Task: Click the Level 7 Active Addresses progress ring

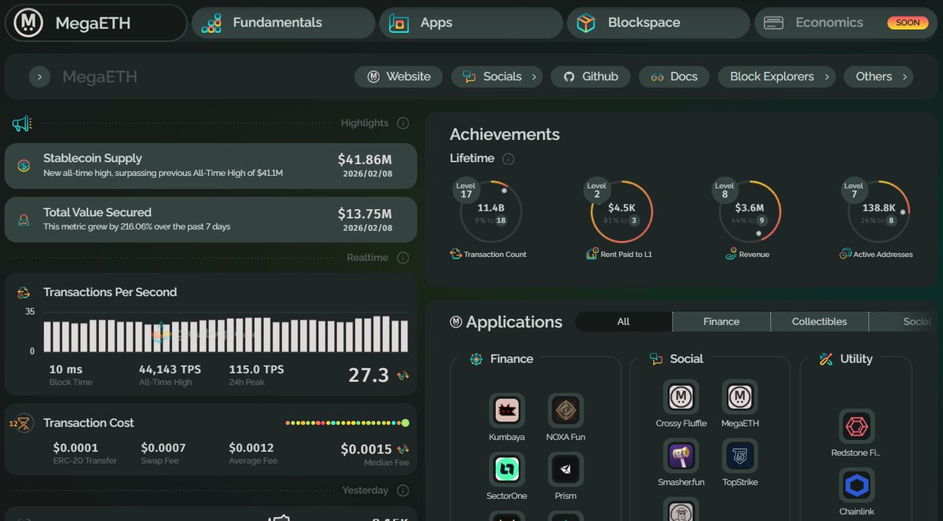Action: (879, 212)
